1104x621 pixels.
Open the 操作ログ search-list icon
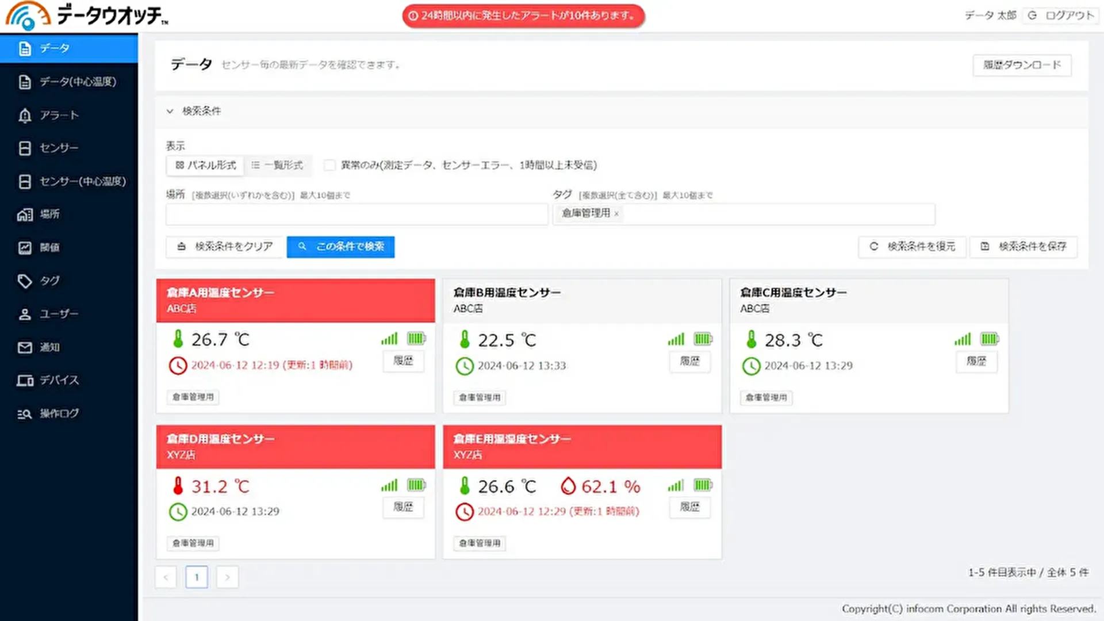tap(25, 413)
